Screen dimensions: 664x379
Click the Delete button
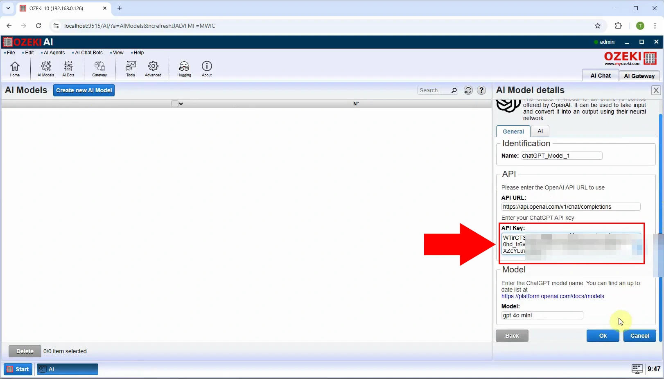pos(25,351)
